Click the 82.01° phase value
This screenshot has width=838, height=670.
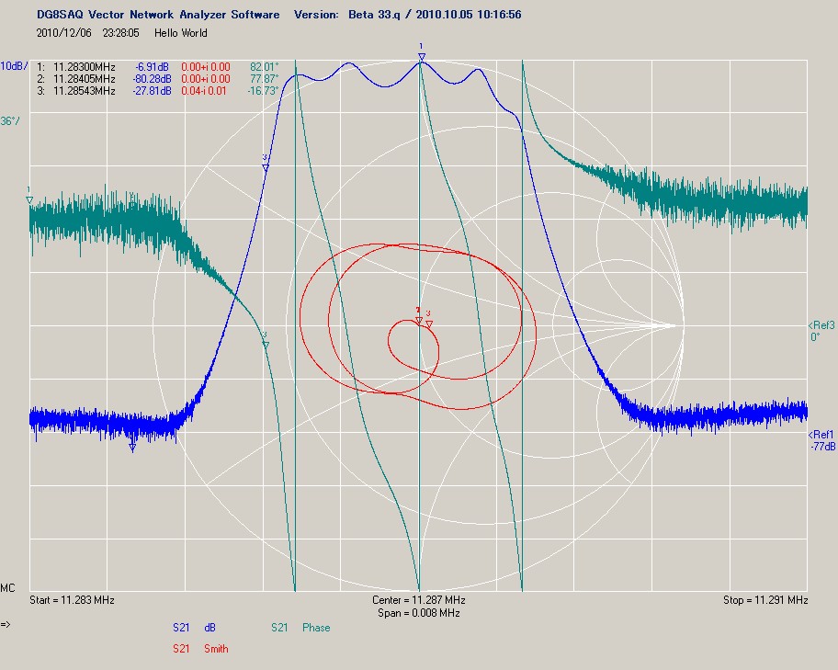265,67
